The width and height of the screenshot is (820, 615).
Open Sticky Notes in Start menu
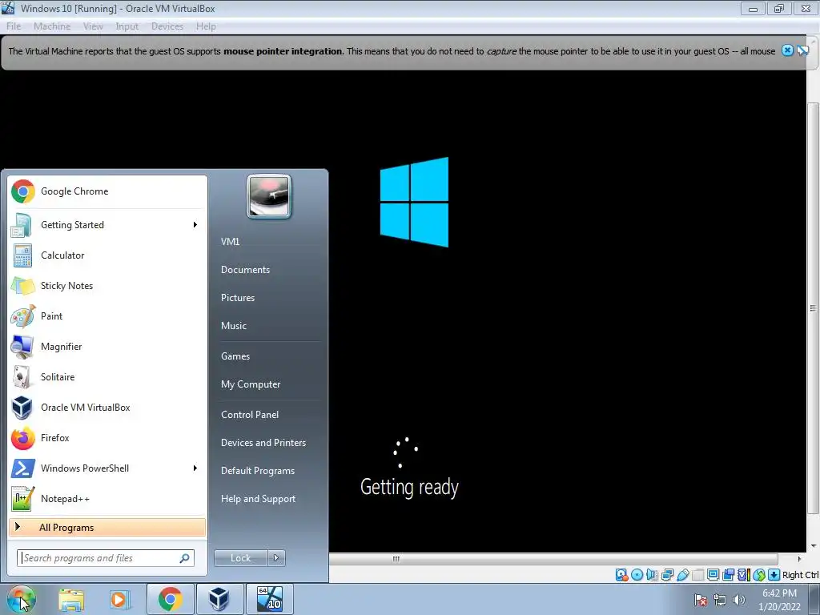[x=108, y=286]
